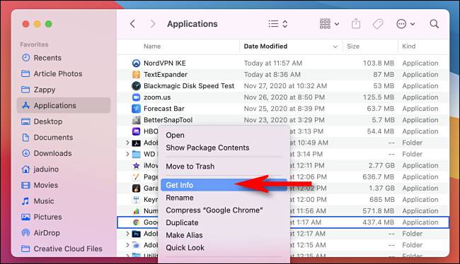Click the Numbers chart icon
Viewport: 460px width, 264px height.
136,211
